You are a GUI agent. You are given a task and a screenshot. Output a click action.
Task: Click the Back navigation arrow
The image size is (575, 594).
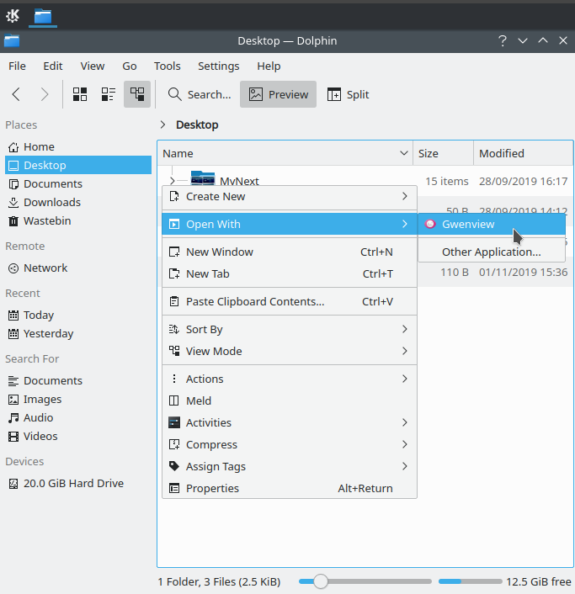17,94
